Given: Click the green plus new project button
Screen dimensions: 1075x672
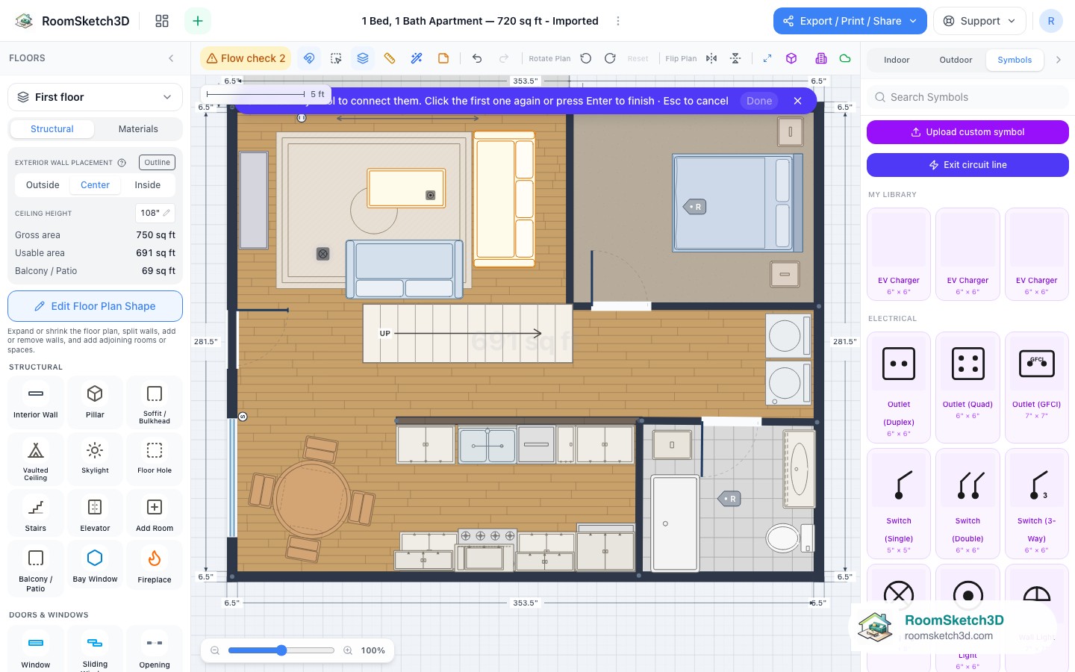Looking at the screenshot, I should pos(198,21).
